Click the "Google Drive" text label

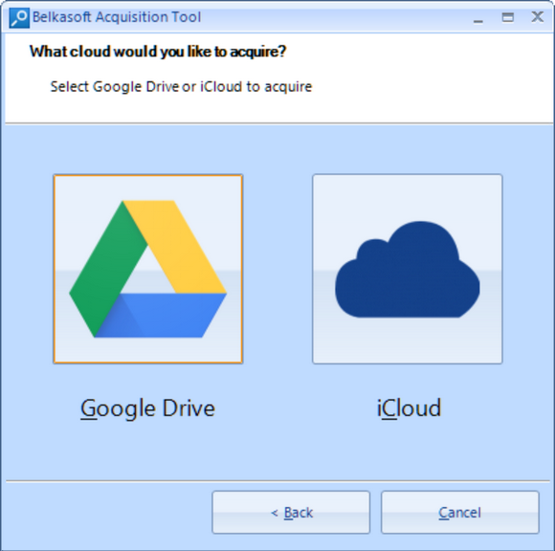pyautogui.click(x=147, y=408)
